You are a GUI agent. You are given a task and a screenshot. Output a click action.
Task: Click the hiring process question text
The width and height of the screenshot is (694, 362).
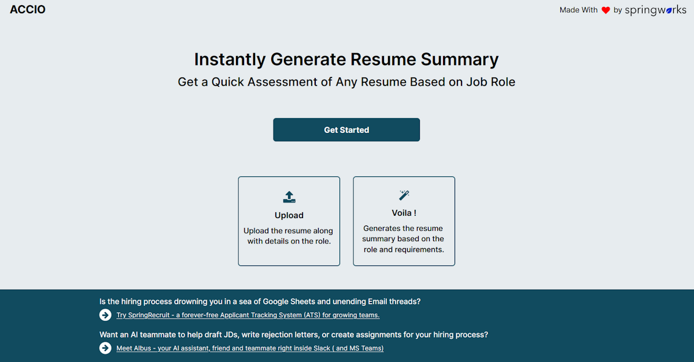pos(260,301)
